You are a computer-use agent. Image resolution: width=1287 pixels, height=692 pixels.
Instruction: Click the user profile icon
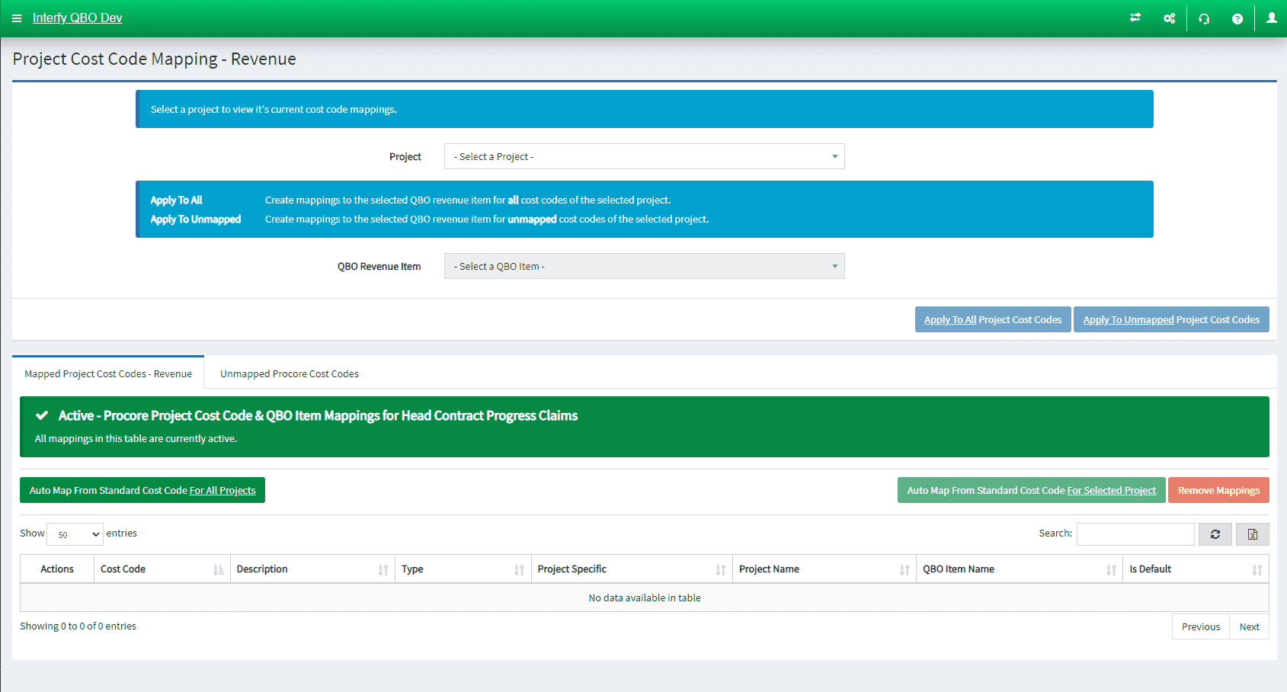(x=1271, y=18)
